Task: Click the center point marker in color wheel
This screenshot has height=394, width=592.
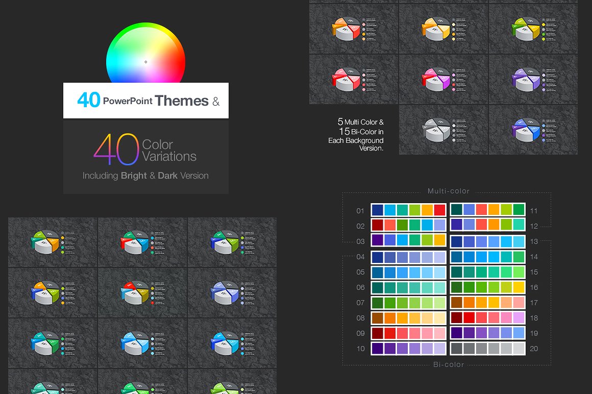Action: tap(146, 62)
